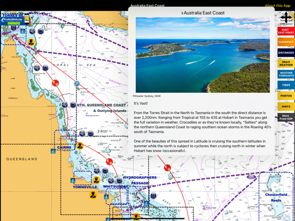Screen dimensions: 295x221
Task: Tap the oval badge west of Chesterfield Reefs
Action: point(252,177)
